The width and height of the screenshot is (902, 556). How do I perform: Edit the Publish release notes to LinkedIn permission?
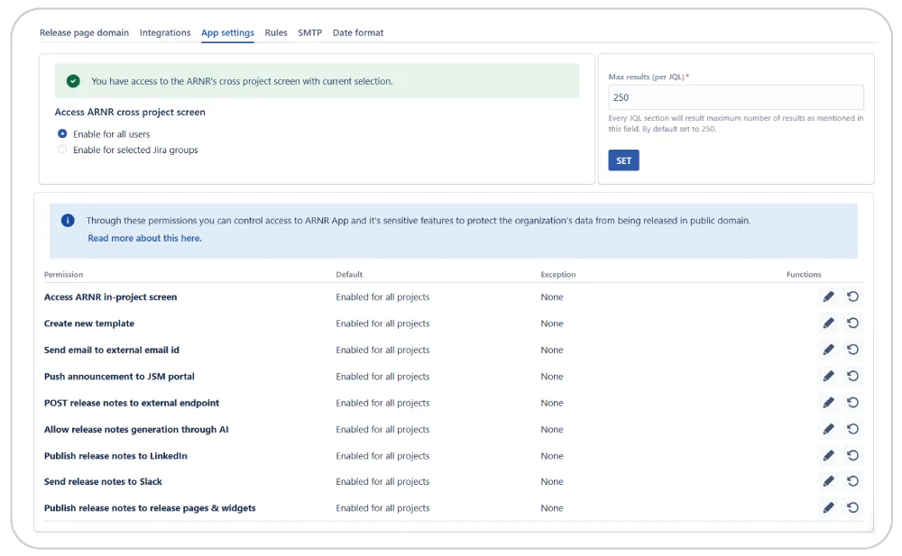click(828, 455)
